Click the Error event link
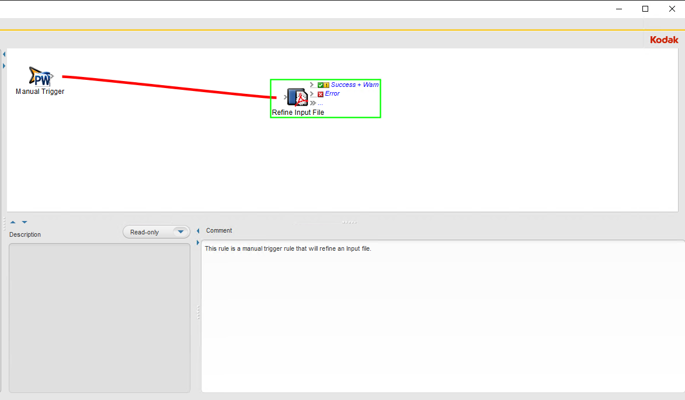Viewport: 685px width, 400px height. click(x=332, y=94)
